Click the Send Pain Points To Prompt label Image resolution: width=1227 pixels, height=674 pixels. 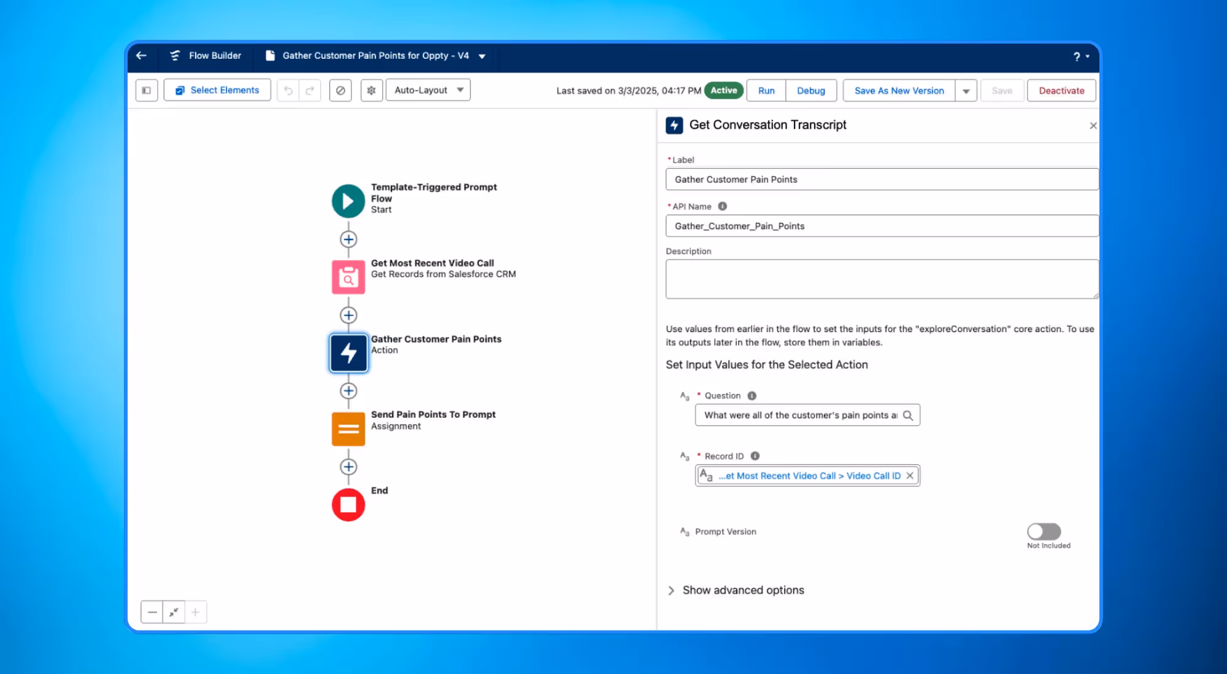(x=433, y=415)
